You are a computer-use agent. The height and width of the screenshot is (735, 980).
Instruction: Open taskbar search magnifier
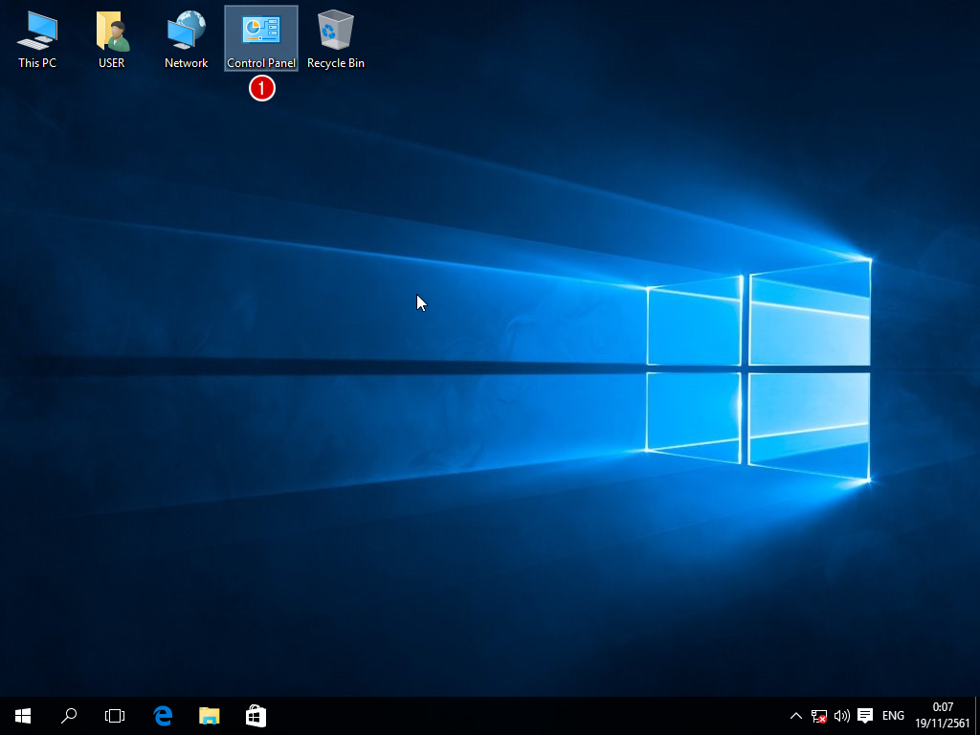[69, 716]
